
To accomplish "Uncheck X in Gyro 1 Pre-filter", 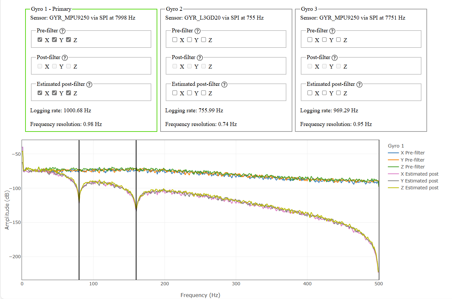I will 40,39.
